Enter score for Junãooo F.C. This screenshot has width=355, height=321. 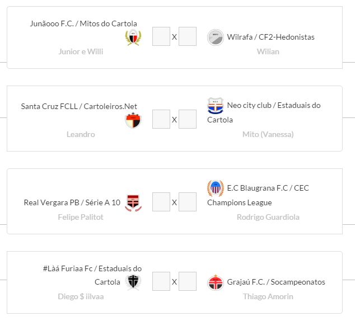tap(161, 37)
